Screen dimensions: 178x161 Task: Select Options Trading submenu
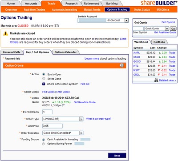[117, 9]
